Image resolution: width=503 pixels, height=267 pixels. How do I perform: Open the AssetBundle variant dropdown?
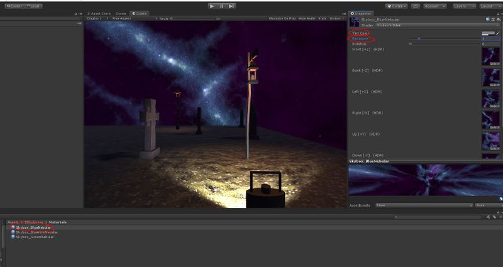click(489, 205)
